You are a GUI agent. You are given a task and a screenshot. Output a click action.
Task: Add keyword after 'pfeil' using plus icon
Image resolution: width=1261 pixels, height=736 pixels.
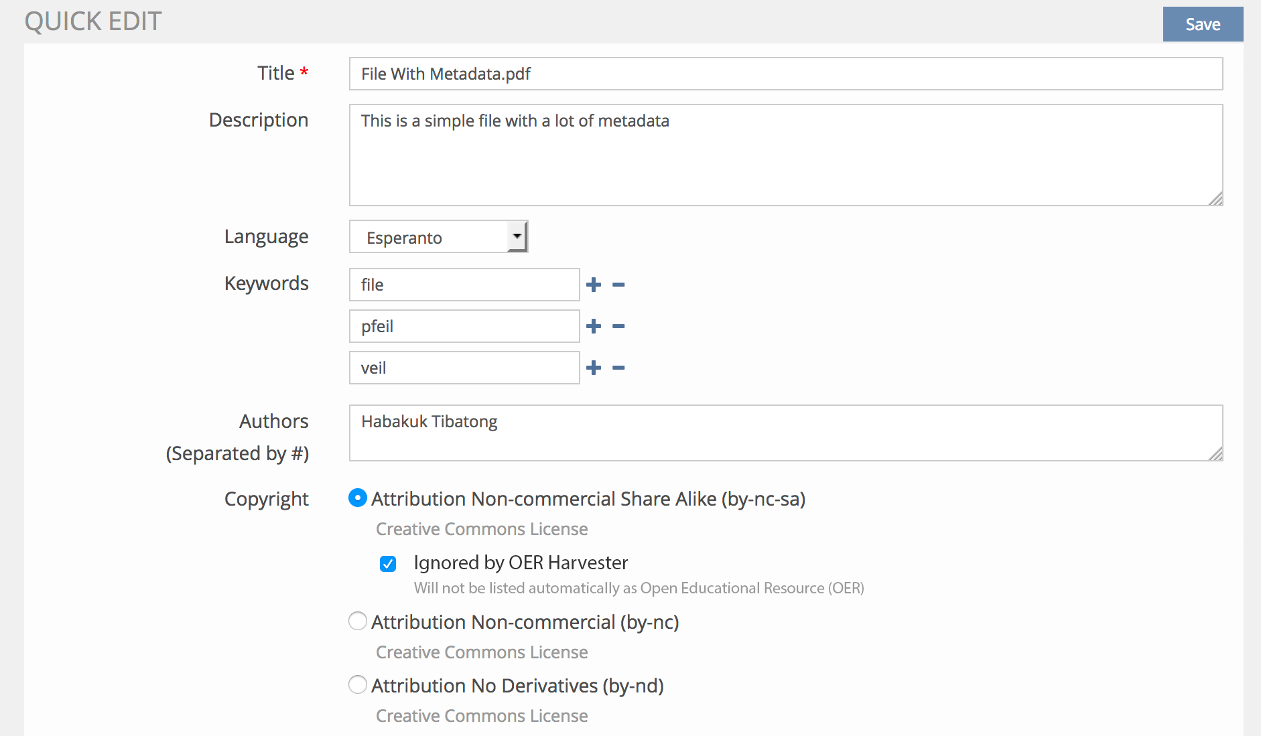[593, 326]
